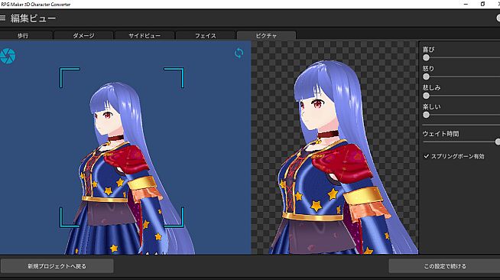Click the refresh rotate icon in viewport
Image resolution: width=500 pixels, height=280 pixels.
[239, 53]
